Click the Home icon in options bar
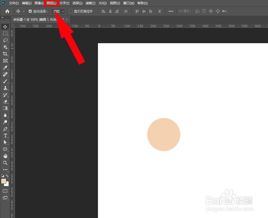This screenshot has width=268, height=218. click(x=7, y=11)
